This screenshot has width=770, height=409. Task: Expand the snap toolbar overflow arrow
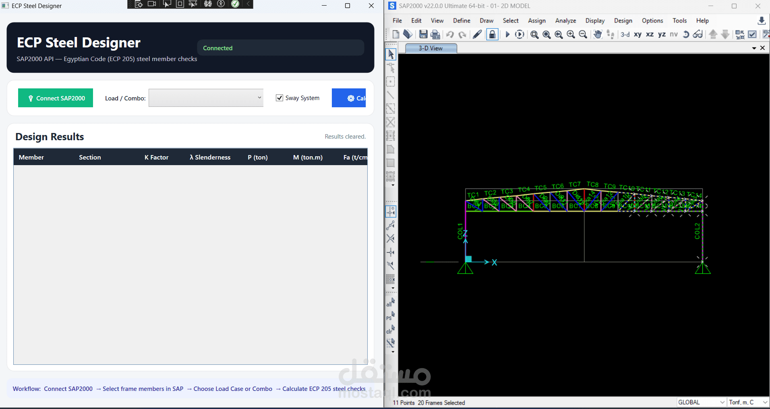point(393,288)
